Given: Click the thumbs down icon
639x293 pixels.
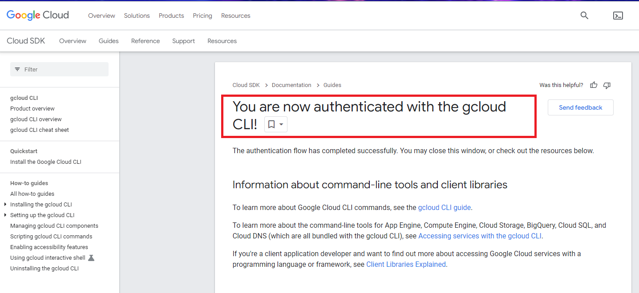Looking at the screenshot, I should 607,85.
